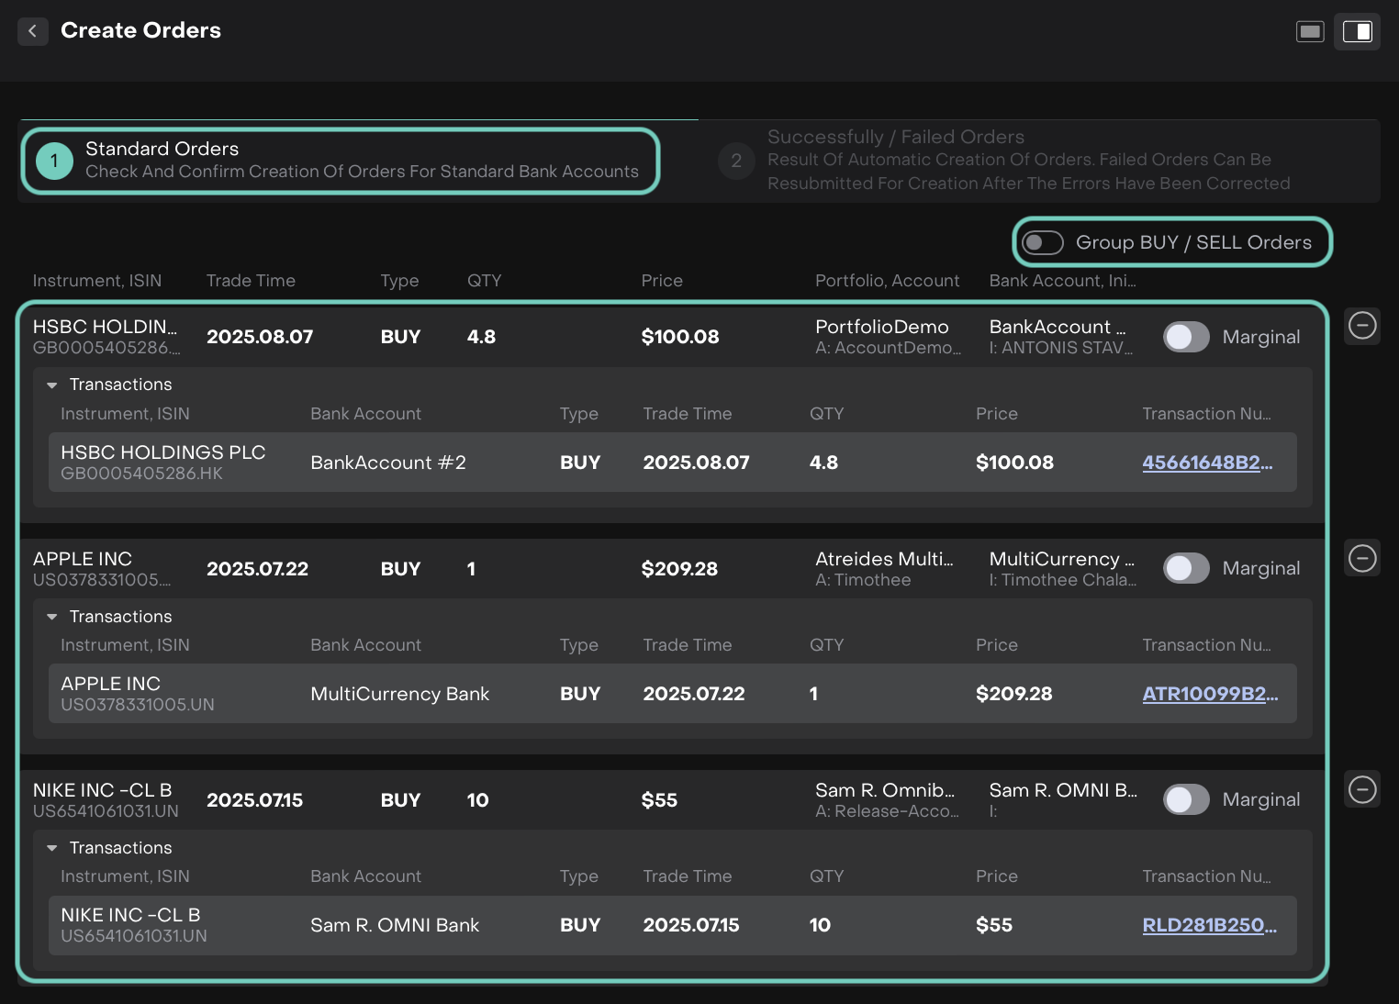
Task: Click the step 2 number circle
Action: click(x=735, y=161)
